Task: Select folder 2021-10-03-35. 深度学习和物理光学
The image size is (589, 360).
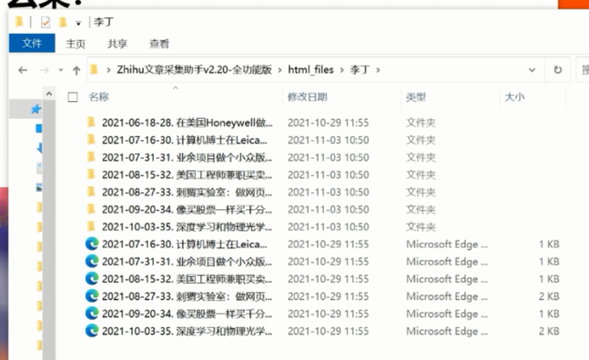Action: (187, 226)
